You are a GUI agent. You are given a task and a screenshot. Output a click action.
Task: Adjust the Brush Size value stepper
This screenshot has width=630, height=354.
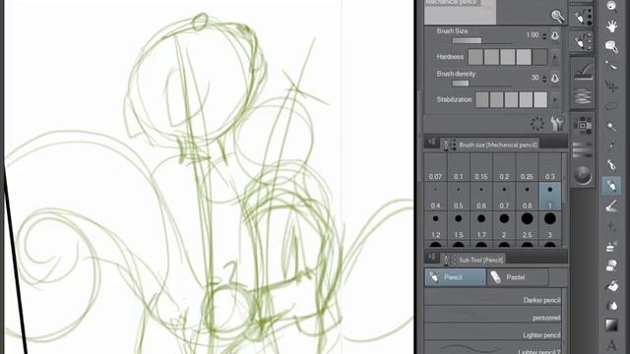(x=544, y=35)
